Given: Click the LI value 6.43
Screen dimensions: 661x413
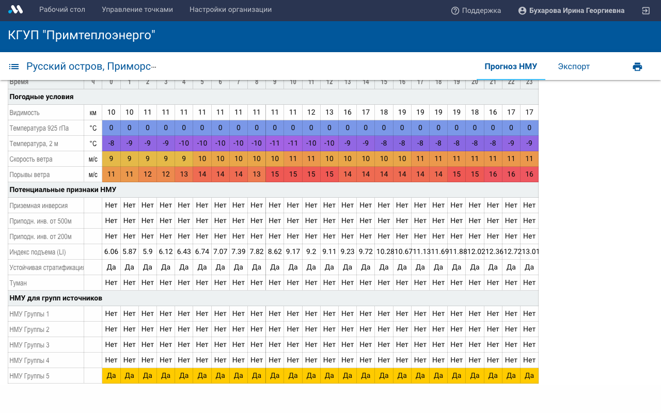Looking at the screenshot, I should coord(184,252).
